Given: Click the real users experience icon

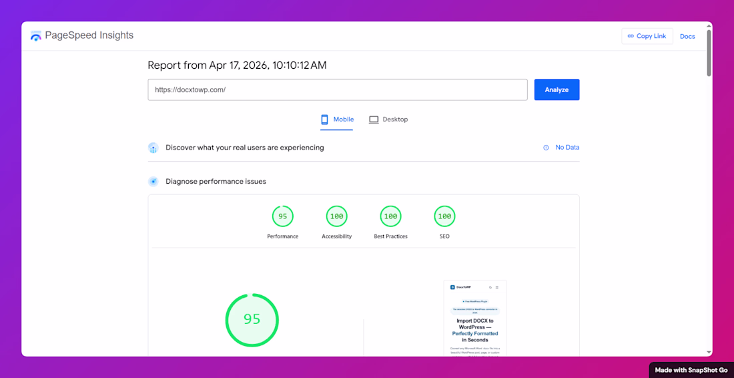Looking at the screenshot, I should coord(153,148).
